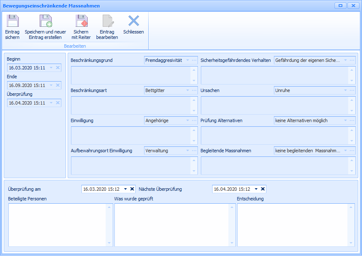Click ellipsis button beside Aufbewahrungsort Einwilligung
362x256 pixels.
click(x=194, y=151)
